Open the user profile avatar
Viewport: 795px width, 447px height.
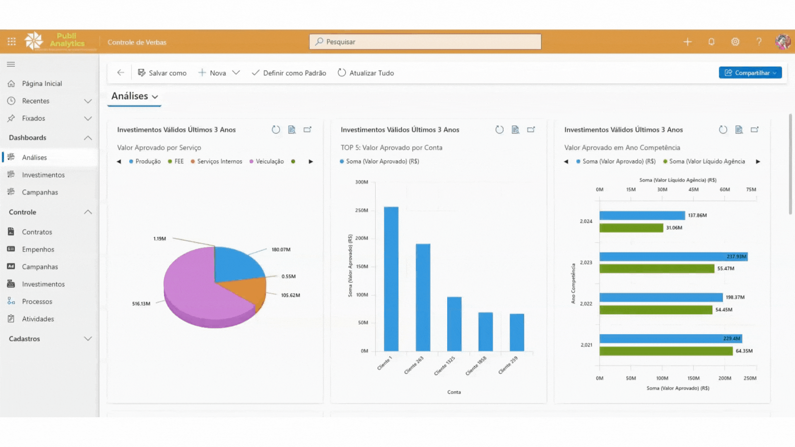pyautogui.click(x=783, y=42)
